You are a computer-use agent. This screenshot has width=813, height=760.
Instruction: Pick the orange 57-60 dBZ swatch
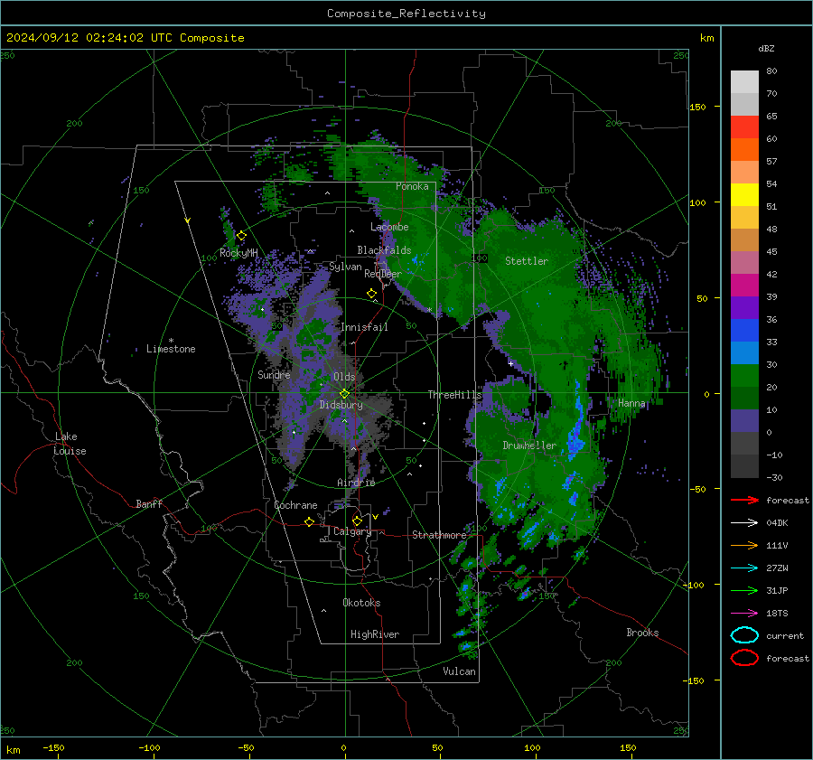tap(744, 149)
